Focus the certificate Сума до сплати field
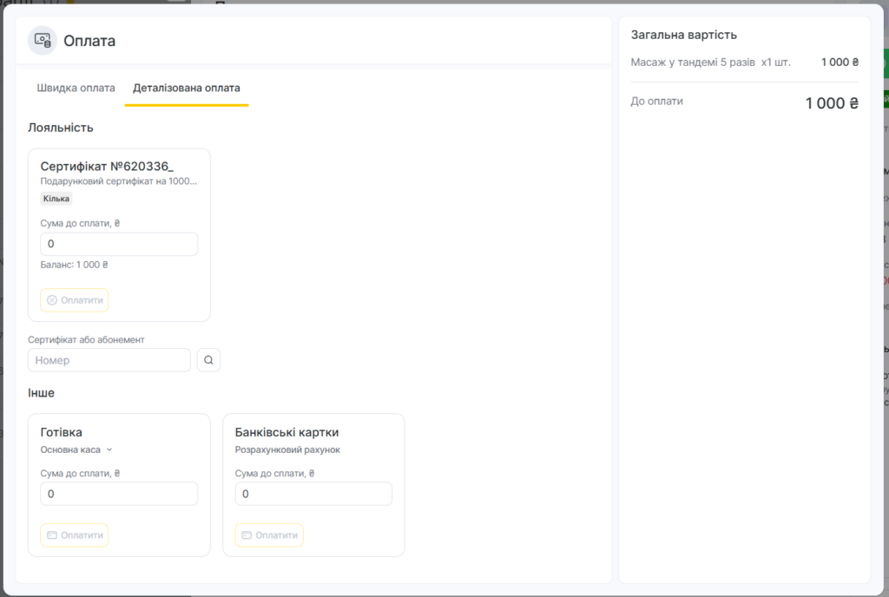Image resolution: width=889 pixels, height=597 pixels. coord(119,244)
